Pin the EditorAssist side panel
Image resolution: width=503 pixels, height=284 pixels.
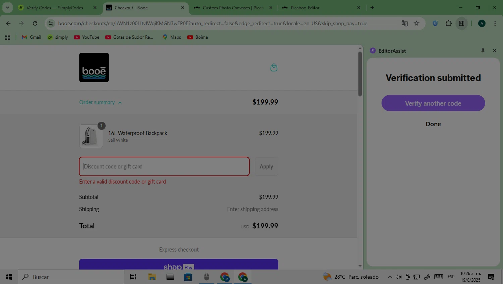483,51
